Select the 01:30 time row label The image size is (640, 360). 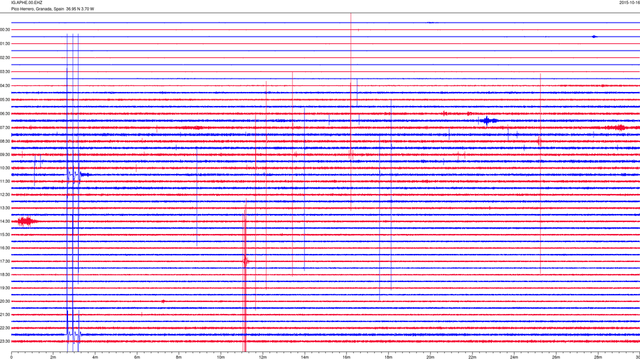pos(5,44)
